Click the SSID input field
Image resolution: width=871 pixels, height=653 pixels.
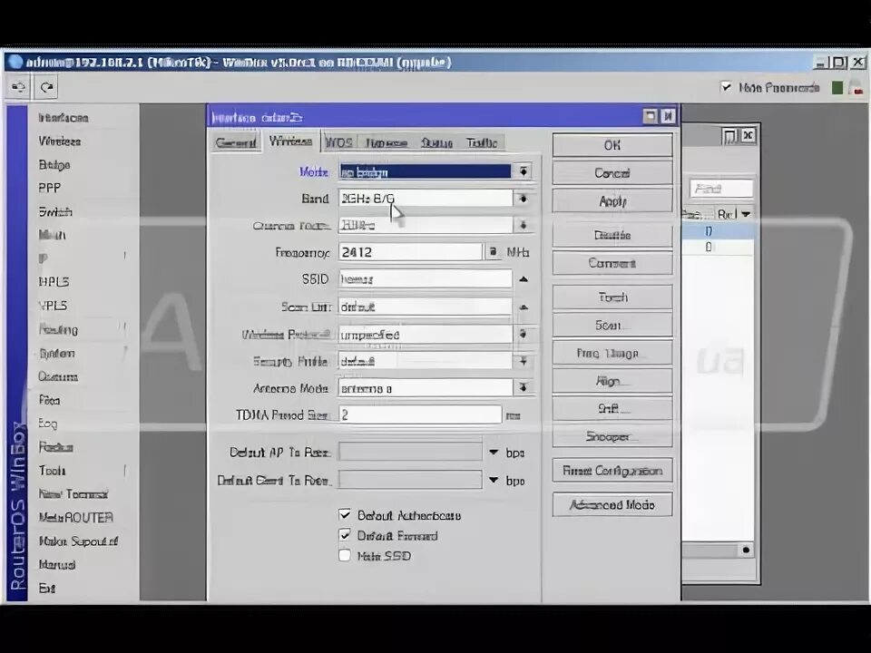pos(425,278)
